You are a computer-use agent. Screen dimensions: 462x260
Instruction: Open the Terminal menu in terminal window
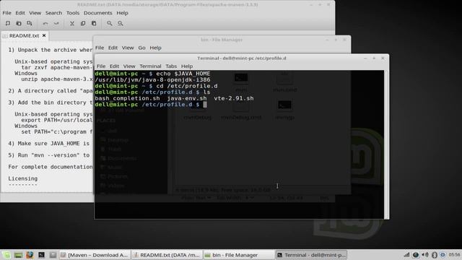[150, 66]
